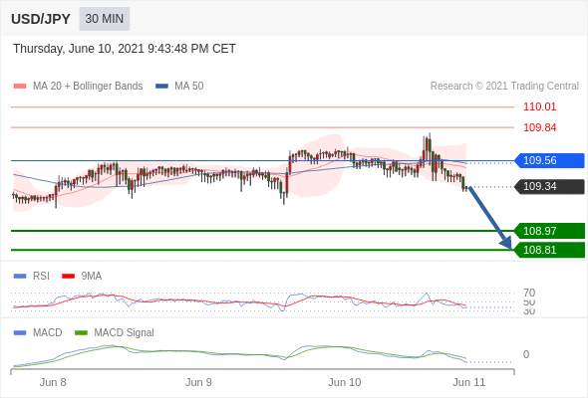
Task: Click the MA 50 blue legend swatch
Action: click(x=161, y=87)
